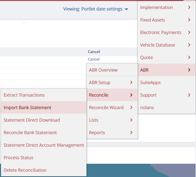Choose Delete Reconciliation option
This screenshot has width=196, height=177.
[x=25, y=170]
